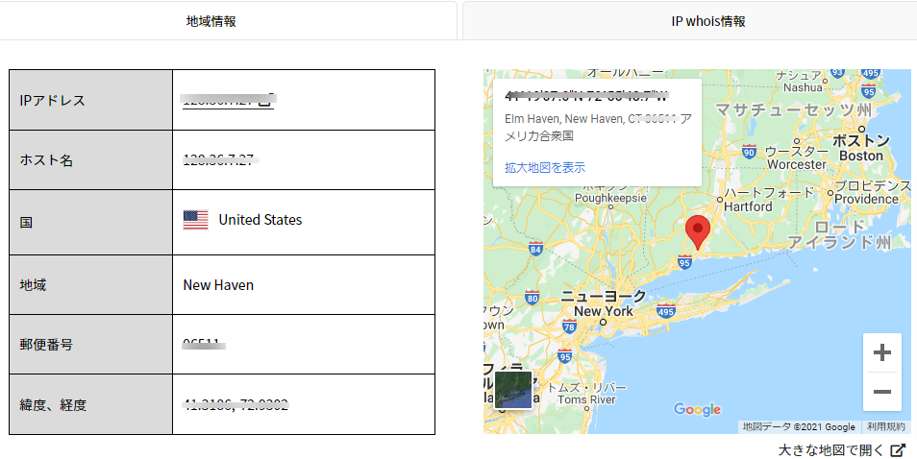Click the Boston label on the map
The image size is (917, 459).
[860, 156]
